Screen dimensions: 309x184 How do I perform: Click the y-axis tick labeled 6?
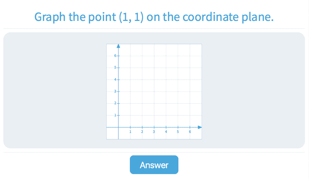[x=118, y=56]
